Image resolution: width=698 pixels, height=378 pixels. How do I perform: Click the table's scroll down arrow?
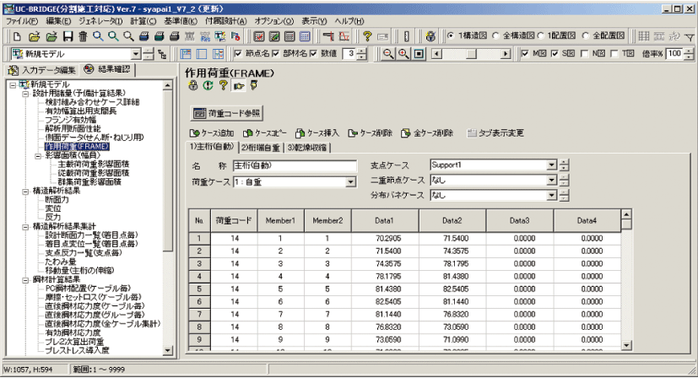pos(626,345)
